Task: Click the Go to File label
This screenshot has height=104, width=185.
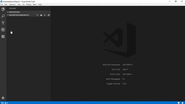Action: click(x=116, y=69)
